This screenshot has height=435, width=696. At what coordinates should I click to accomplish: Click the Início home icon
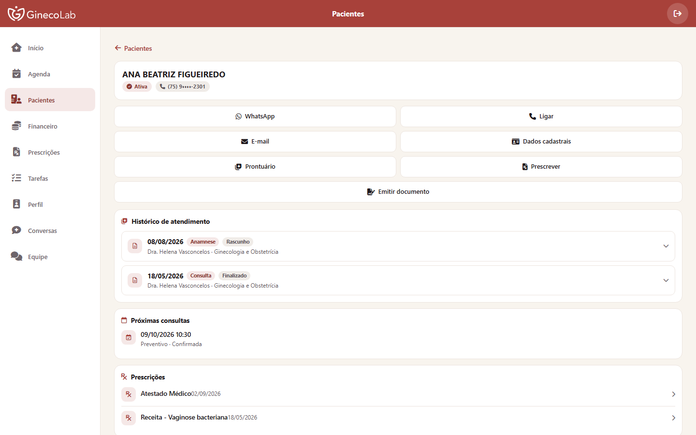tap(16, 47)
